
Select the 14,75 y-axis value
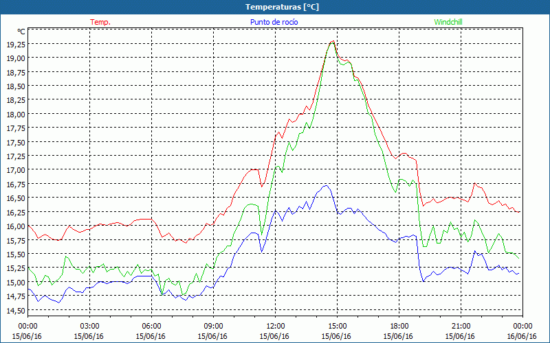pyautogui.click(x=16, y=296)
